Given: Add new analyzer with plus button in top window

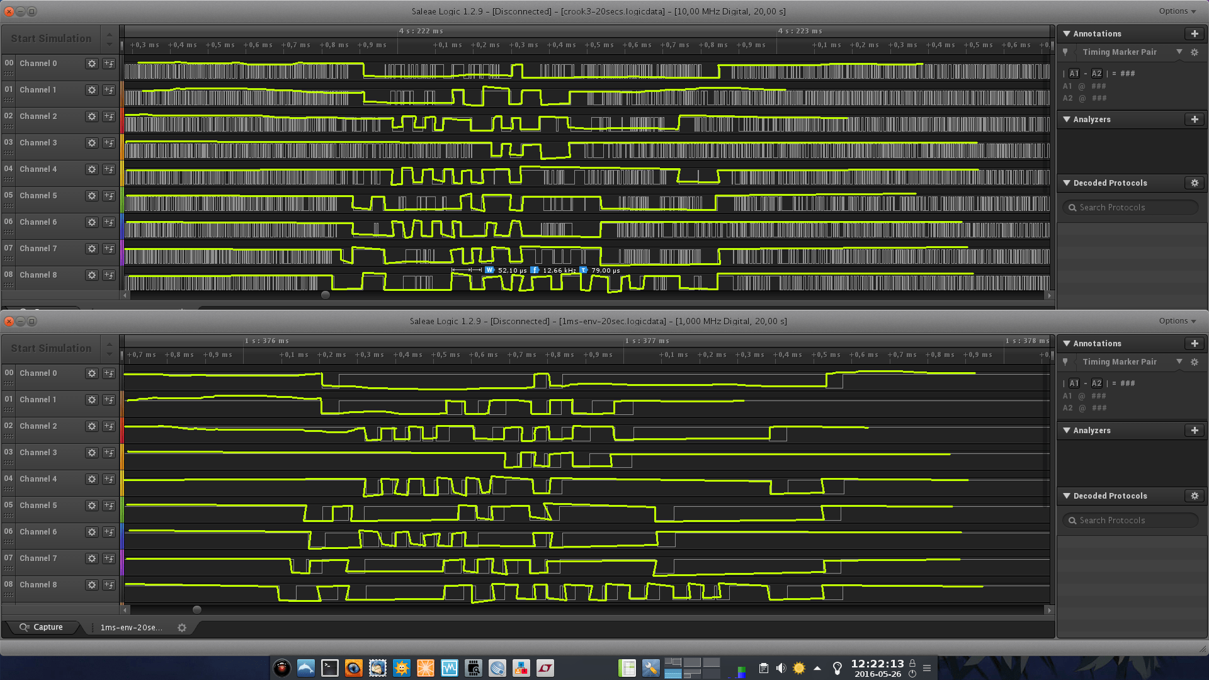Looking at the screenshot, I should coord(1194,120).
